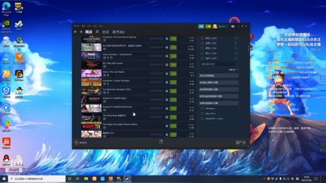This screenshot has width=326, height=183.
Task: Check the tag filter with count 1,734
Action: [202, 53]
